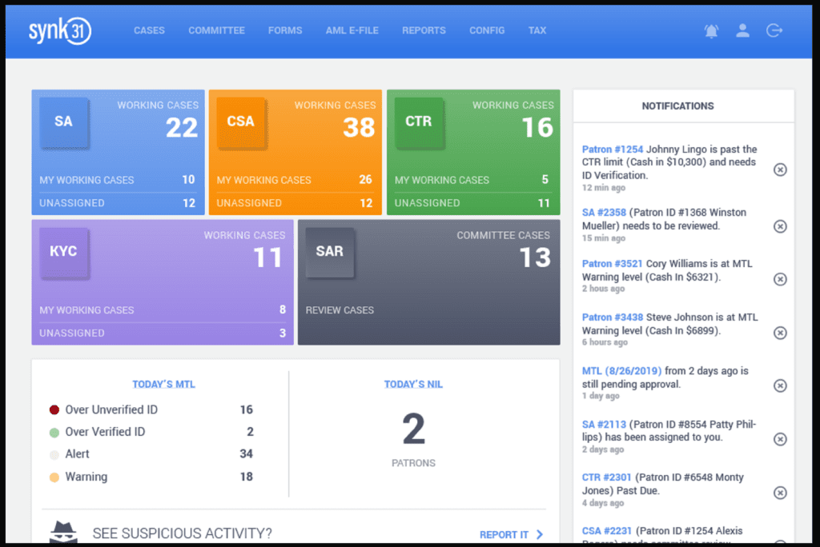Open the REPORTS menu

(x=424, y=30)
